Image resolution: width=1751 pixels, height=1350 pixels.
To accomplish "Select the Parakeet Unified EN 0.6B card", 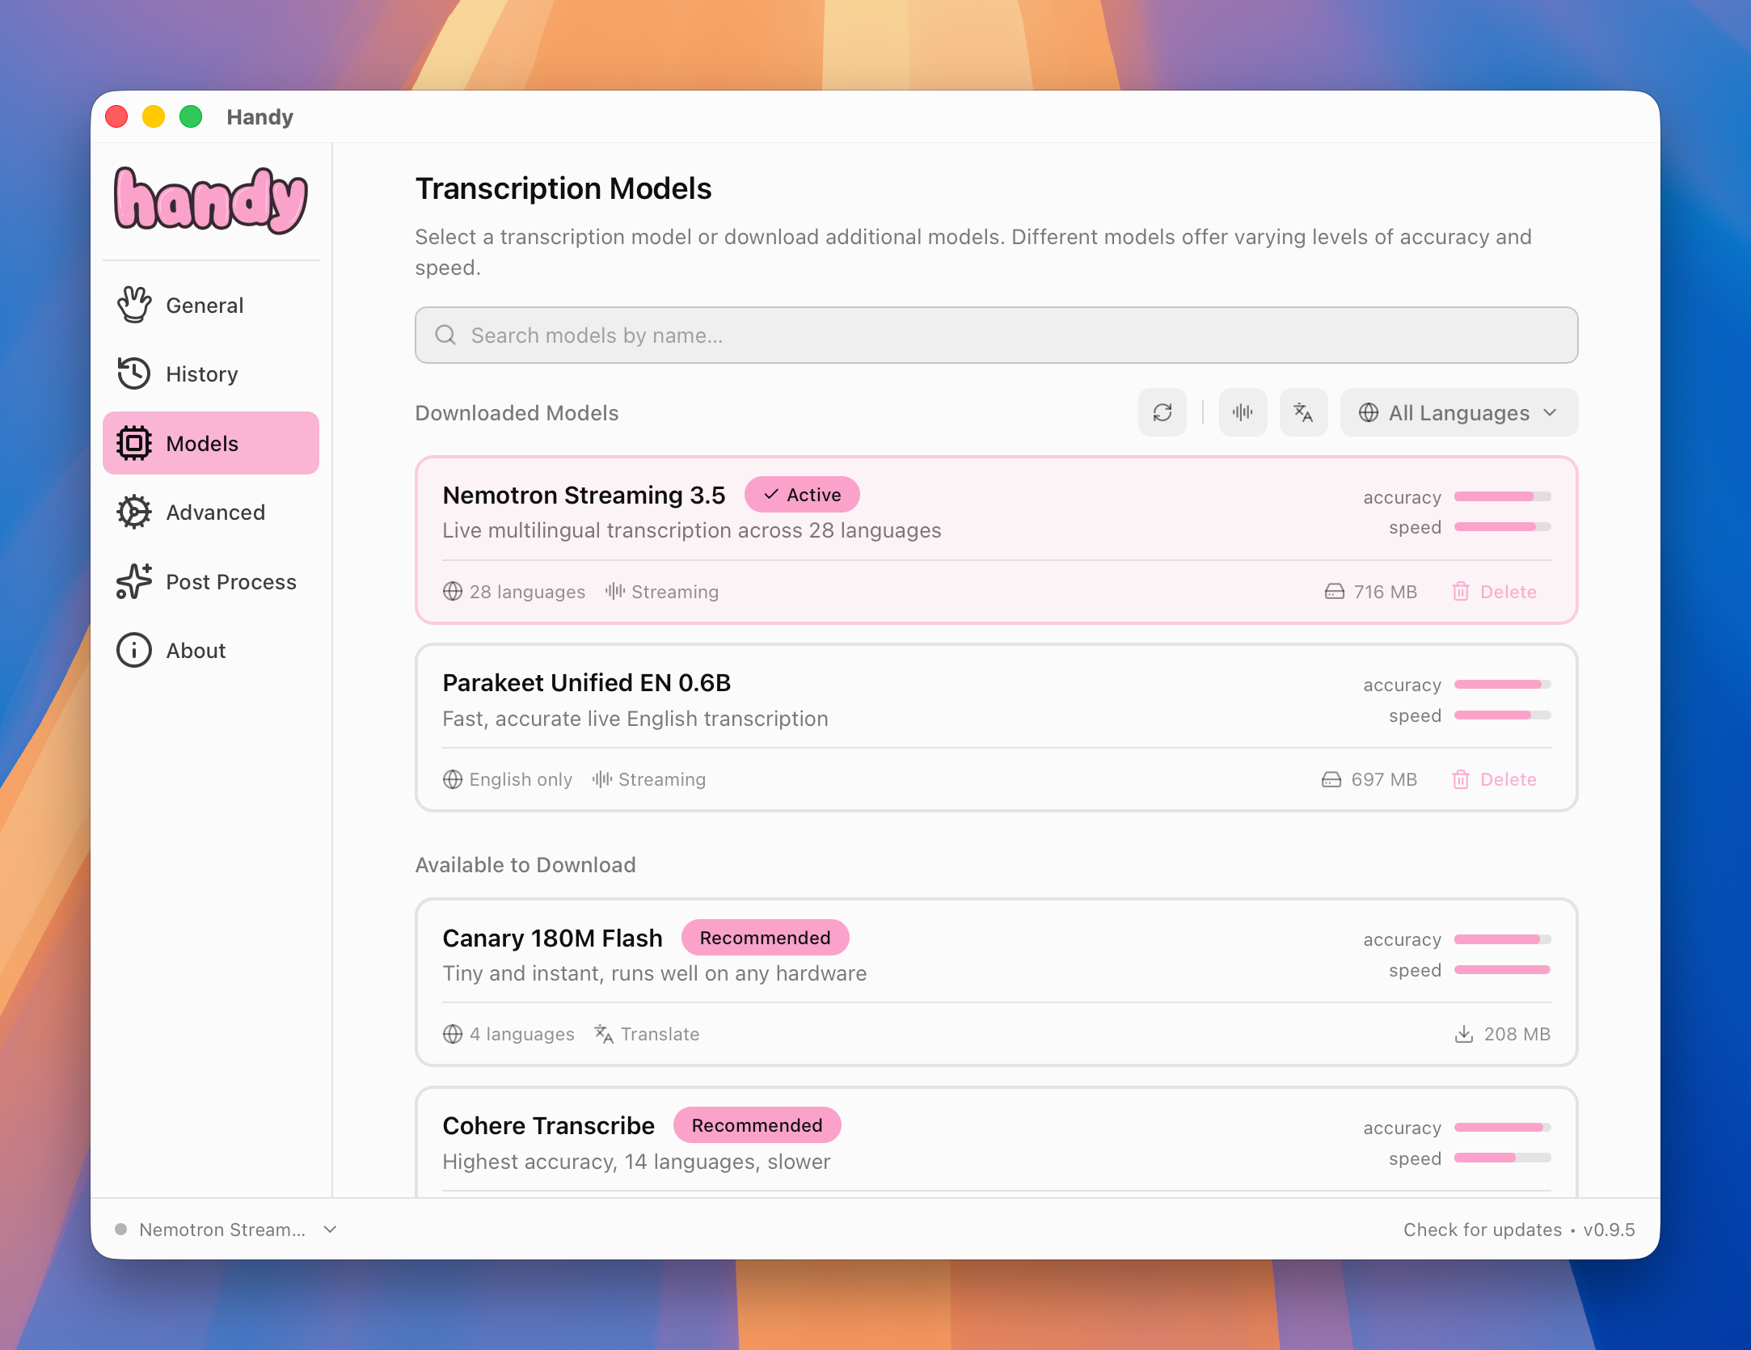I will 997,728.
